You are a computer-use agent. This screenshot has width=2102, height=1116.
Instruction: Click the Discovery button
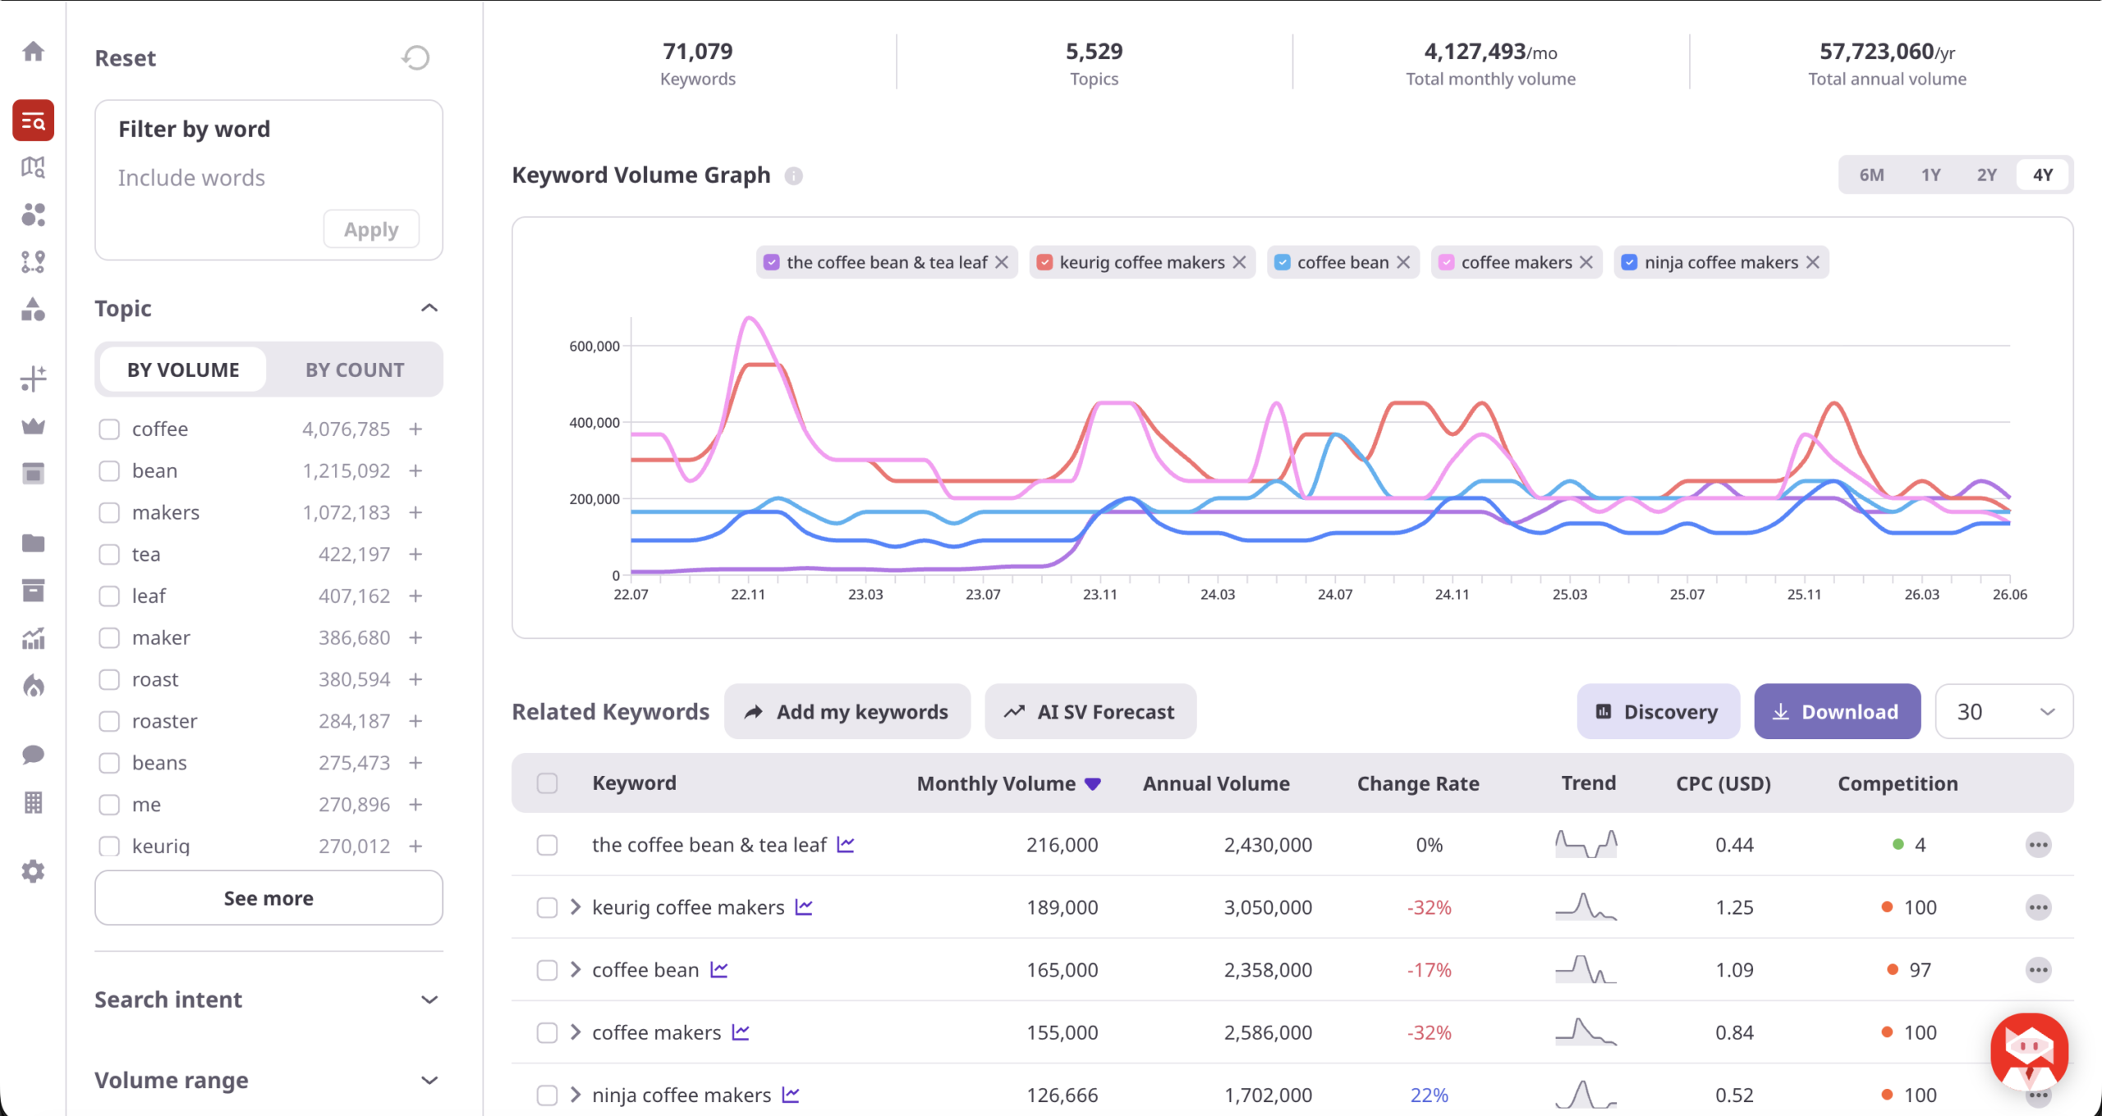(1658, 711)
